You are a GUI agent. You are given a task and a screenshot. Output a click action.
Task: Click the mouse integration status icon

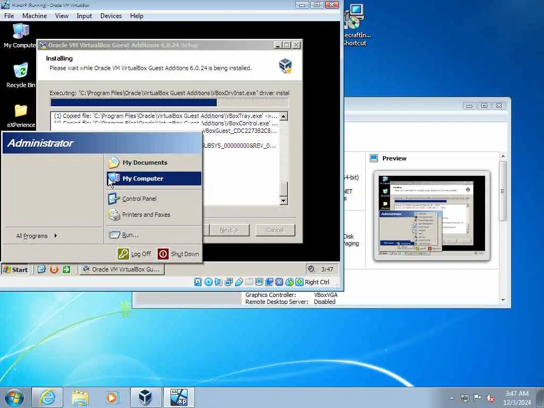click(x=290, y=282)
